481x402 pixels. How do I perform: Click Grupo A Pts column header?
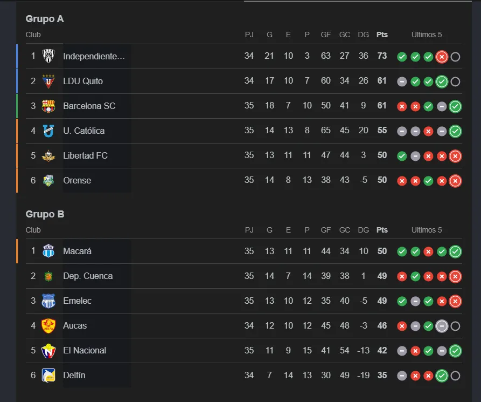tap(382, 35)
